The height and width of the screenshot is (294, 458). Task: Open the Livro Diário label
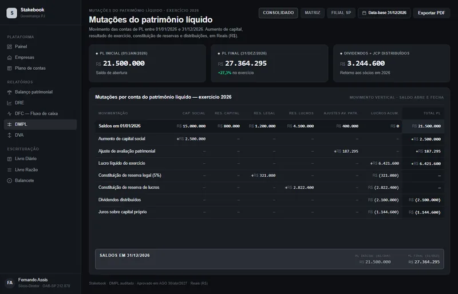(26, 159)
